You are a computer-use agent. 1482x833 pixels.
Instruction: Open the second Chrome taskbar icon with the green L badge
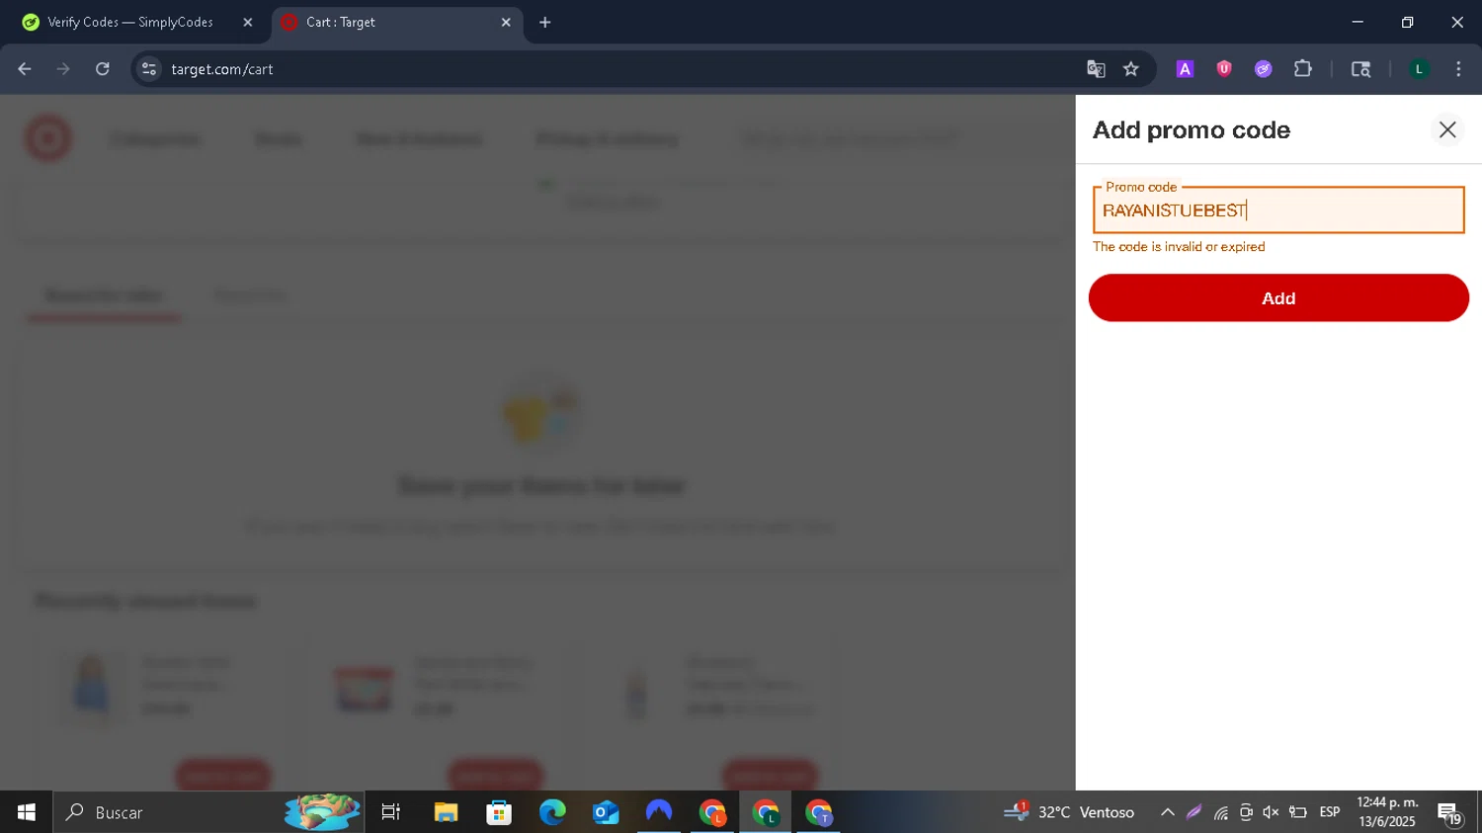point(766,812)
